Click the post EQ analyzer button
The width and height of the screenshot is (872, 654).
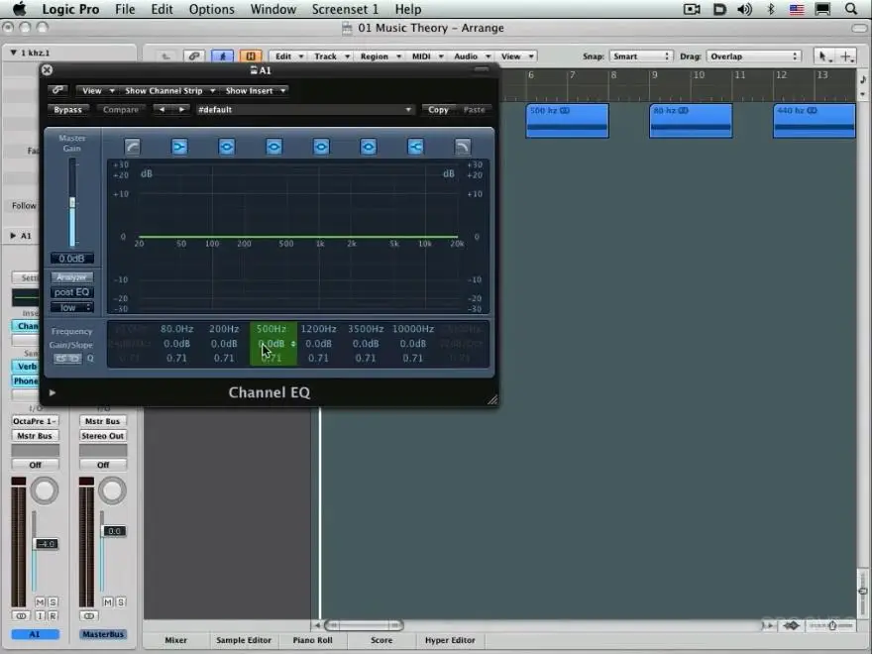coord(71,292)
